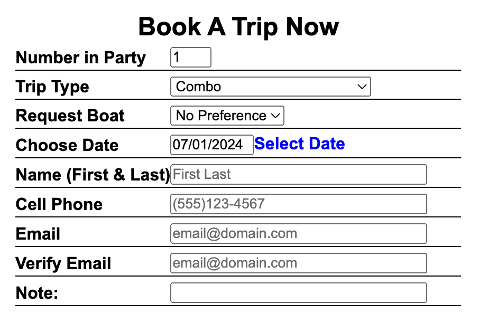Click the Cell Phone label text
This screenshot has width=479, height=323.
tap(59, 204)
